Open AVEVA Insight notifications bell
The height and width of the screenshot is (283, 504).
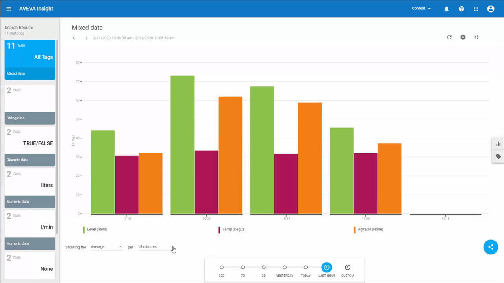[447, 8]
